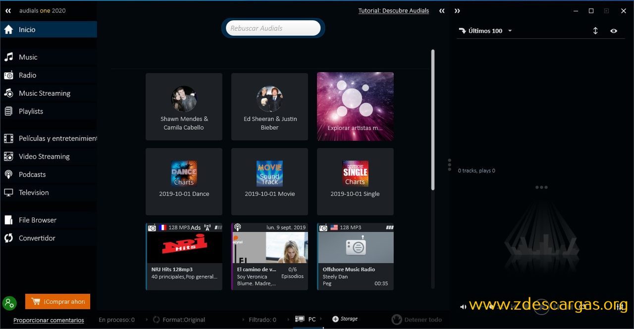Screen dimensions: 634x329
Task: Open Video Streaming section
Action: click(49, 157)
